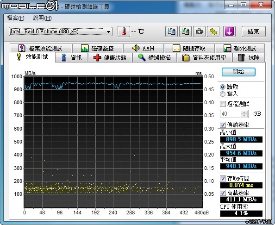The height and width of the screenshot is (225, 275).
Task: Click the copy text to clipboard icon
Action: point(171,31)
